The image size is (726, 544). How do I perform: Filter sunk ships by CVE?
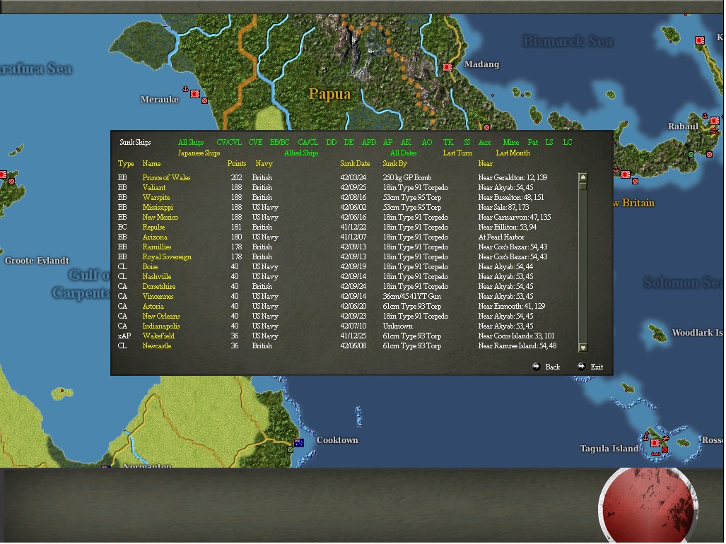pos(255,142)
